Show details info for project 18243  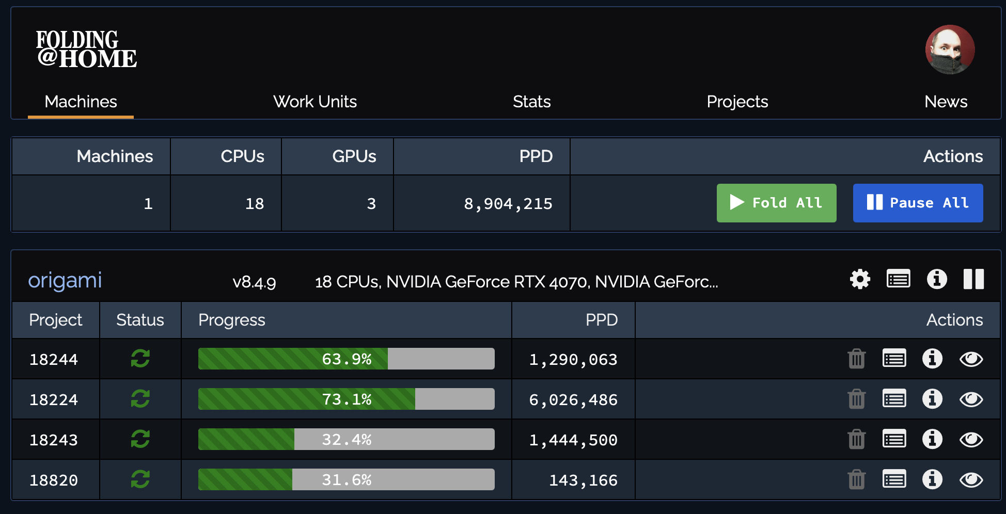932,439
